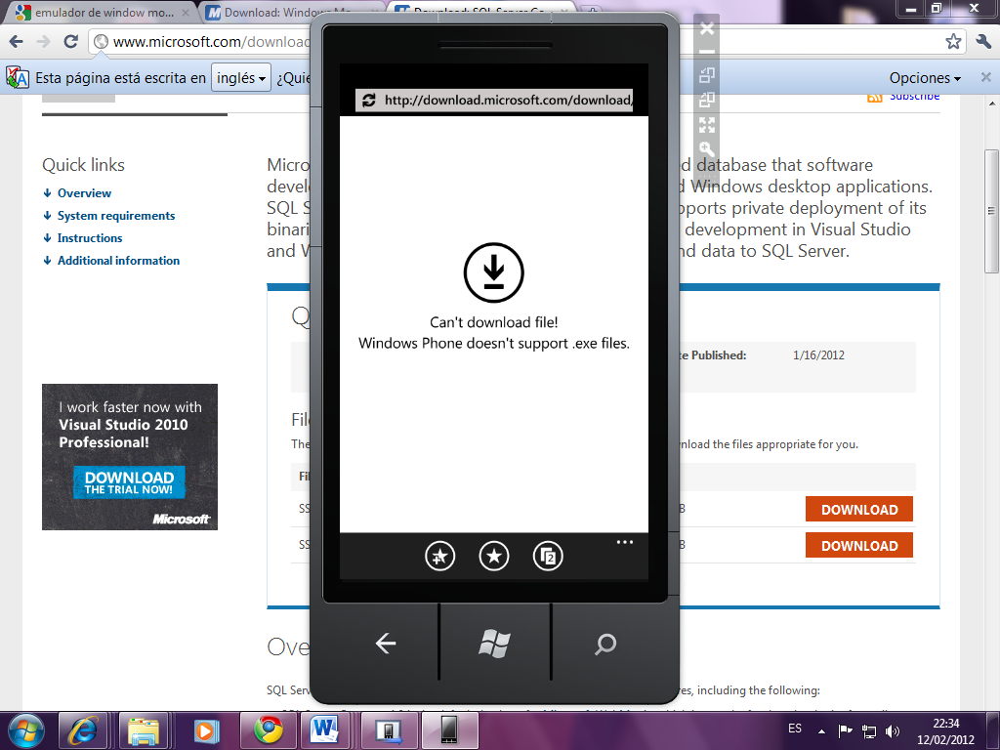Open Microsoft Word from the taskbar
The height and width of the screenshot is (750, 1000).
[324, 730]
